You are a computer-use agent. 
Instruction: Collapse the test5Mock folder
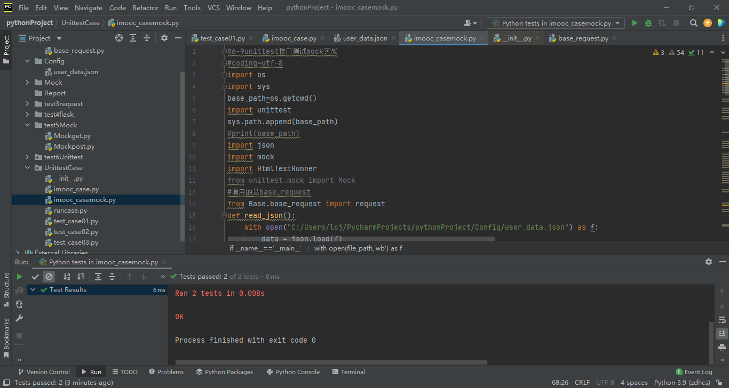[28, 125]
